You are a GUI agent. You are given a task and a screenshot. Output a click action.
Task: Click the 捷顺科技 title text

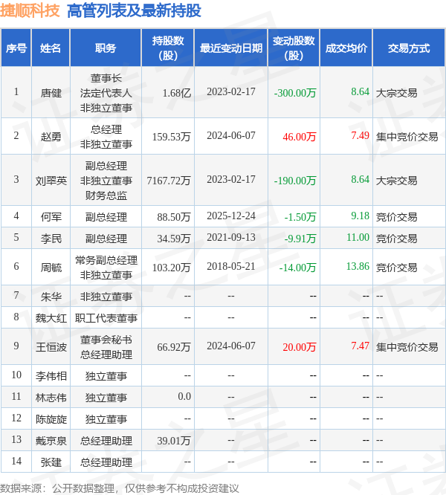pyautogui.click(x=30, y=10)
